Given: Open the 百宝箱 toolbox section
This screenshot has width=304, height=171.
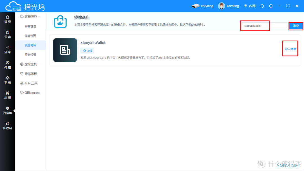Looking at the screenshot, I should tap(8, 111).
